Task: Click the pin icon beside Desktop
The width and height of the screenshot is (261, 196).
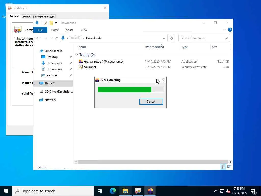Action: point(71,57)
